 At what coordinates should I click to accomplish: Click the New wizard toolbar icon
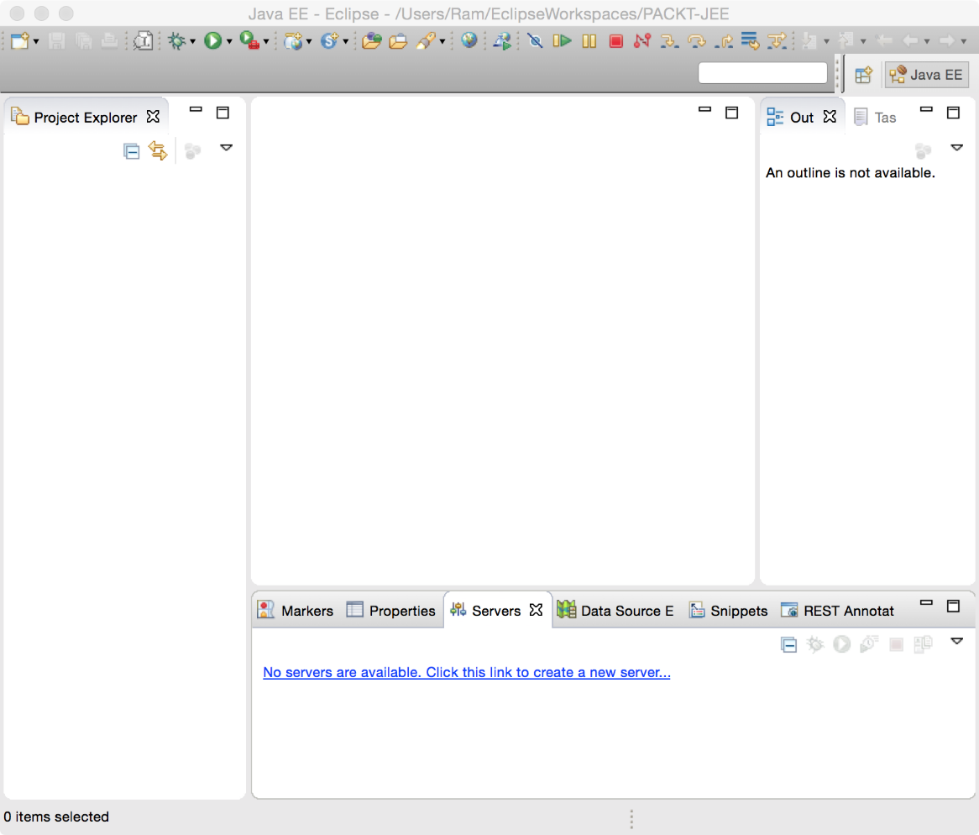coord(19,41)
